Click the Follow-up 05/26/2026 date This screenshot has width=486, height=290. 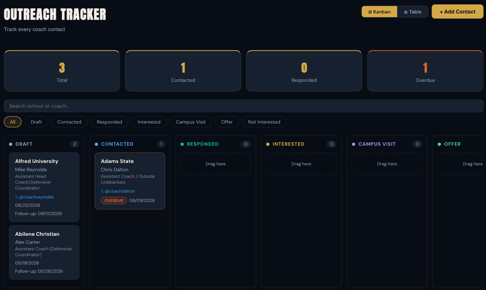(39, 271)
